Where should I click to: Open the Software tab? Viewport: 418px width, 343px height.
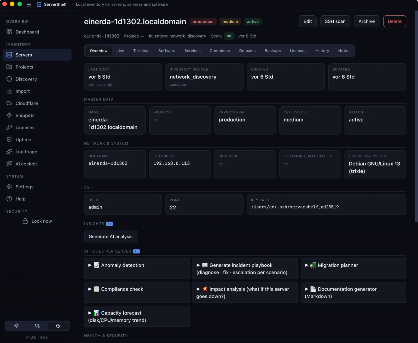pos(167,51)
